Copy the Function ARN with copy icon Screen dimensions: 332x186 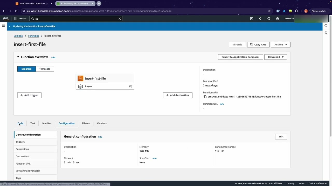tap(205, 97)
